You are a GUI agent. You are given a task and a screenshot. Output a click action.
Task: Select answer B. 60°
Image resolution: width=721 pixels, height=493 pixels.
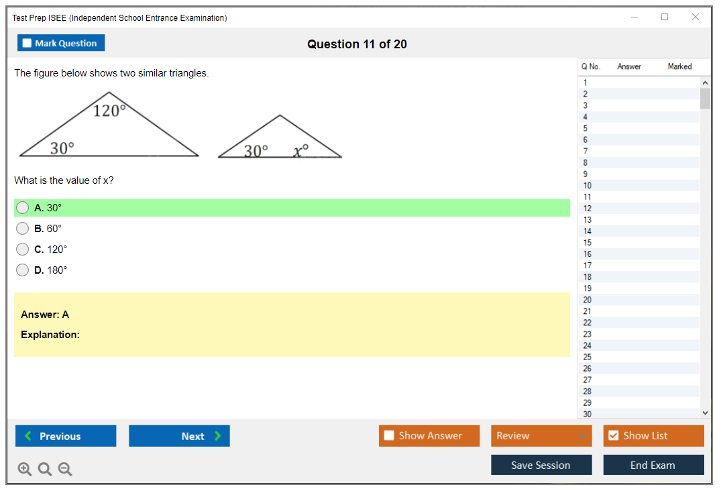point(23,229)
